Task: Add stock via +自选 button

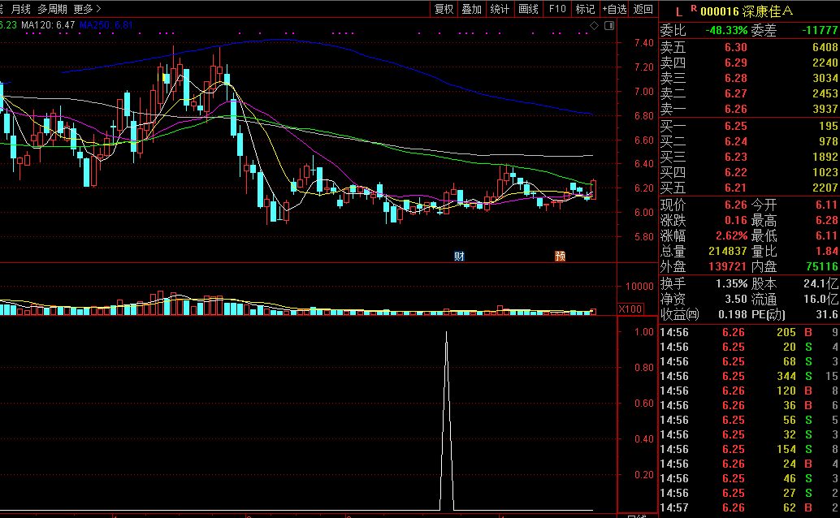Action: (x=614, y=9)
